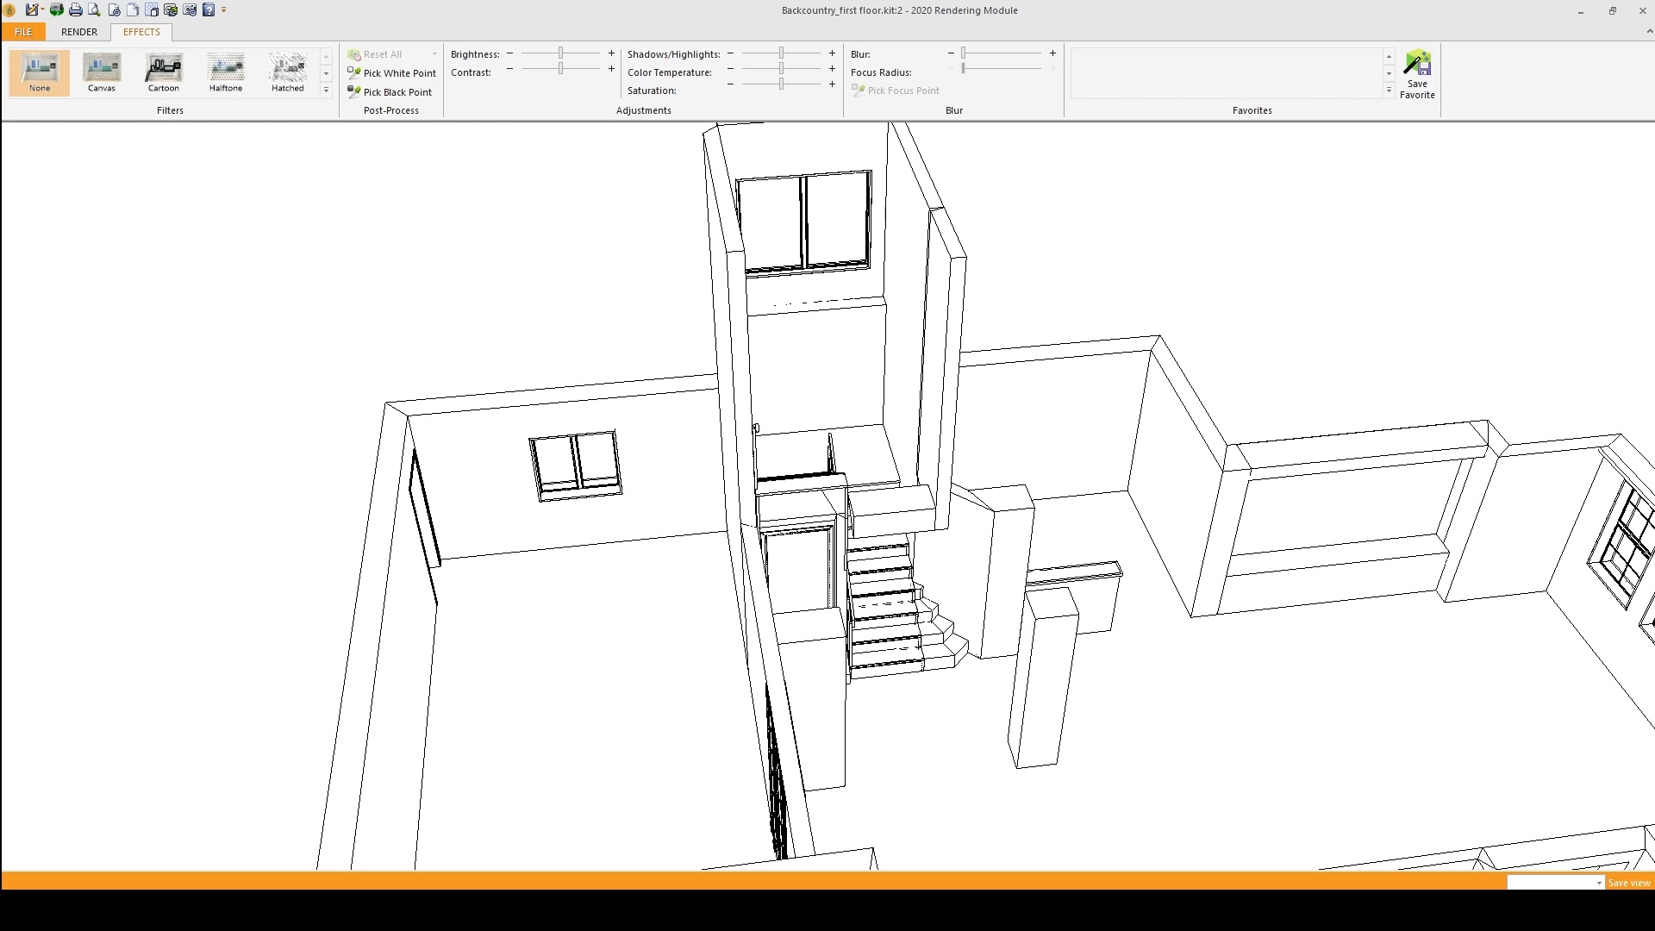The height and width of the screenshot is (931, 1655).
Task: Click the Print icon in quick access toolbar
Action: click(x=75, y=10)
